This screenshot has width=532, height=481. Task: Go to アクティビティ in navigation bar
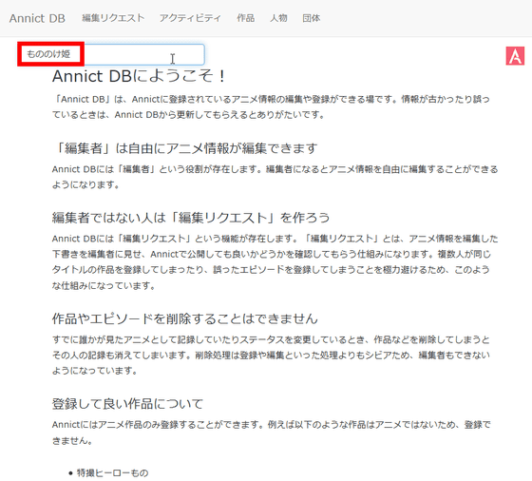(x=190, y=18)
